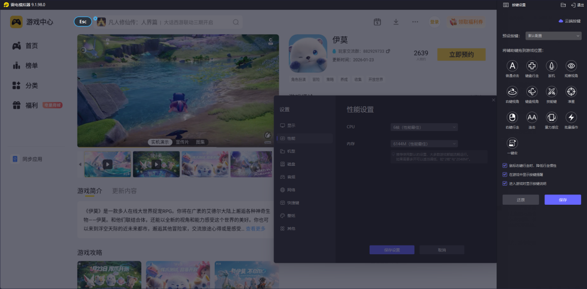Toggle 鼠标右键行走时，降低行走惯性 checkbox
The width and height of the screenshot is (587, 289).
tap(505, 165)
